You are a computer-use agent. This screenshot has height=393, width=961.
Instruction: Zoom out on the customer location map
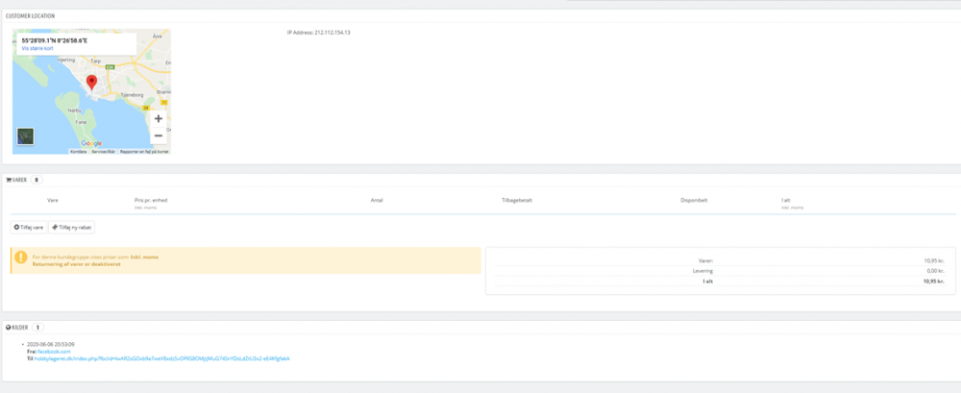tap(159, 135)
